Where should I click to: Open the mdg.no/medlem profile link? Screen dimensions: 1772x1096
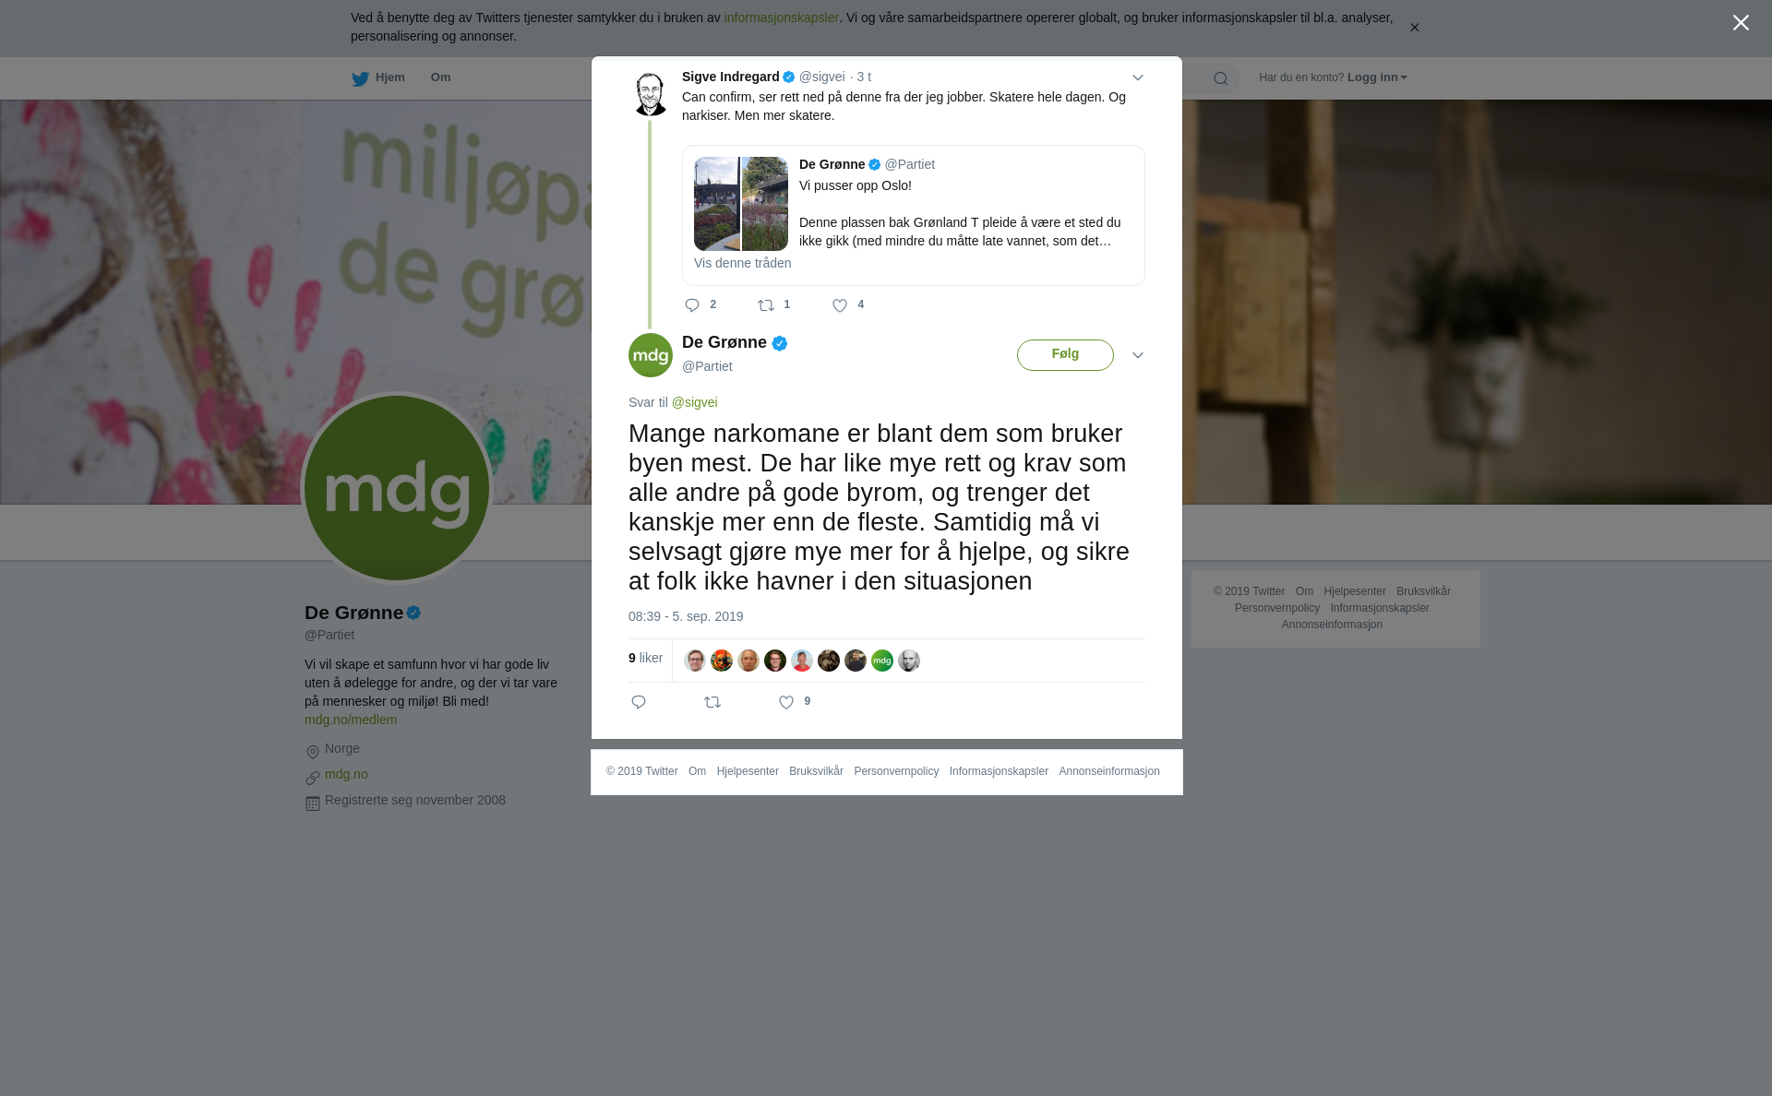351,720
